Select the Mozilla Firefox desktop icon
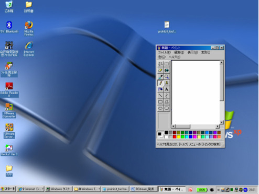This screenshot has height=194, width=259. [29, 28]
